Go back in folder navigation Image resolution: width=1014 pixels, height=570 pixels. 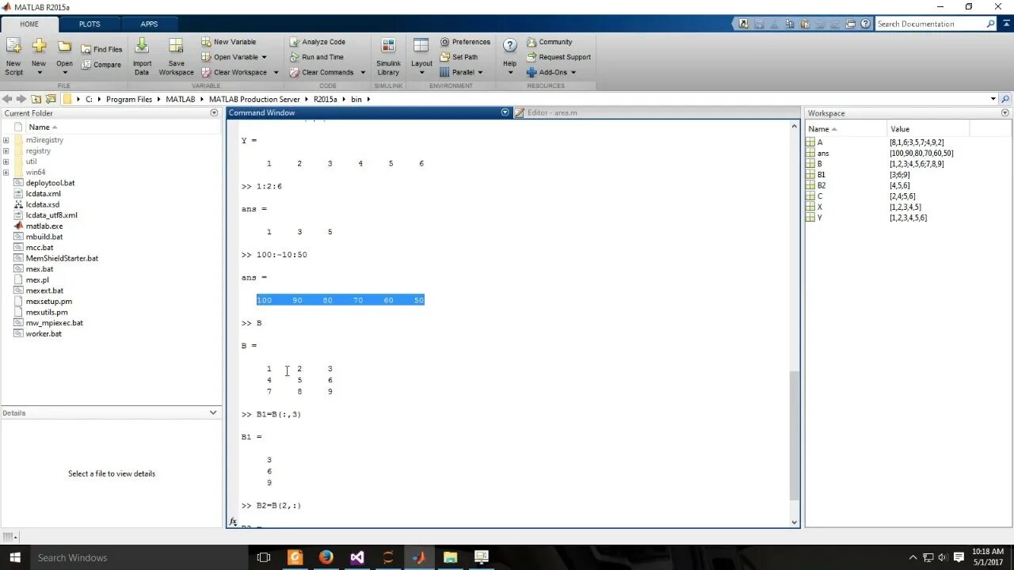point(7,99)
